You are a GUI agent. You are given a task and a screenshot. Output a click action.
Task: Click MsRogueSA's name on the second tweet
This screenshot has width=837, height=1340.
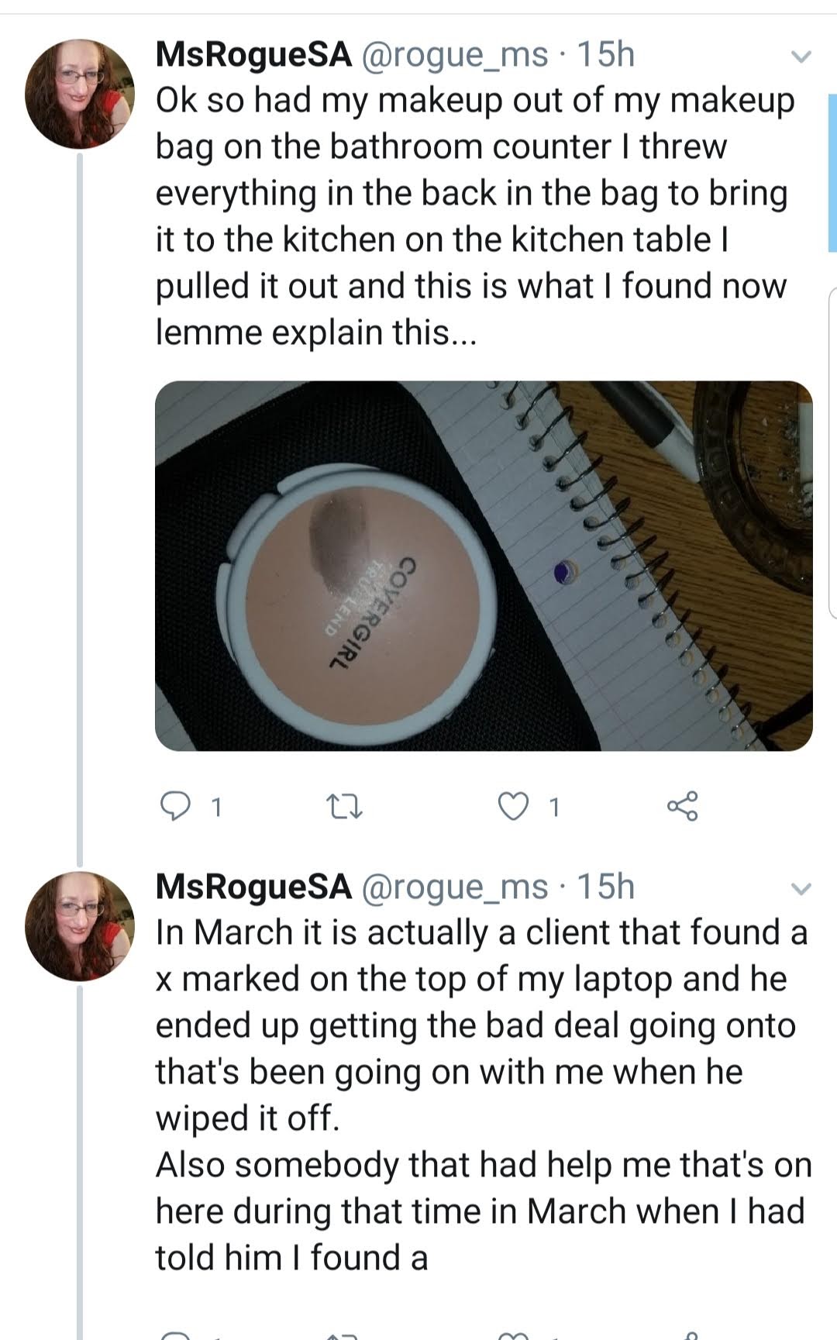pyautogui.click(x=253, y=887)
